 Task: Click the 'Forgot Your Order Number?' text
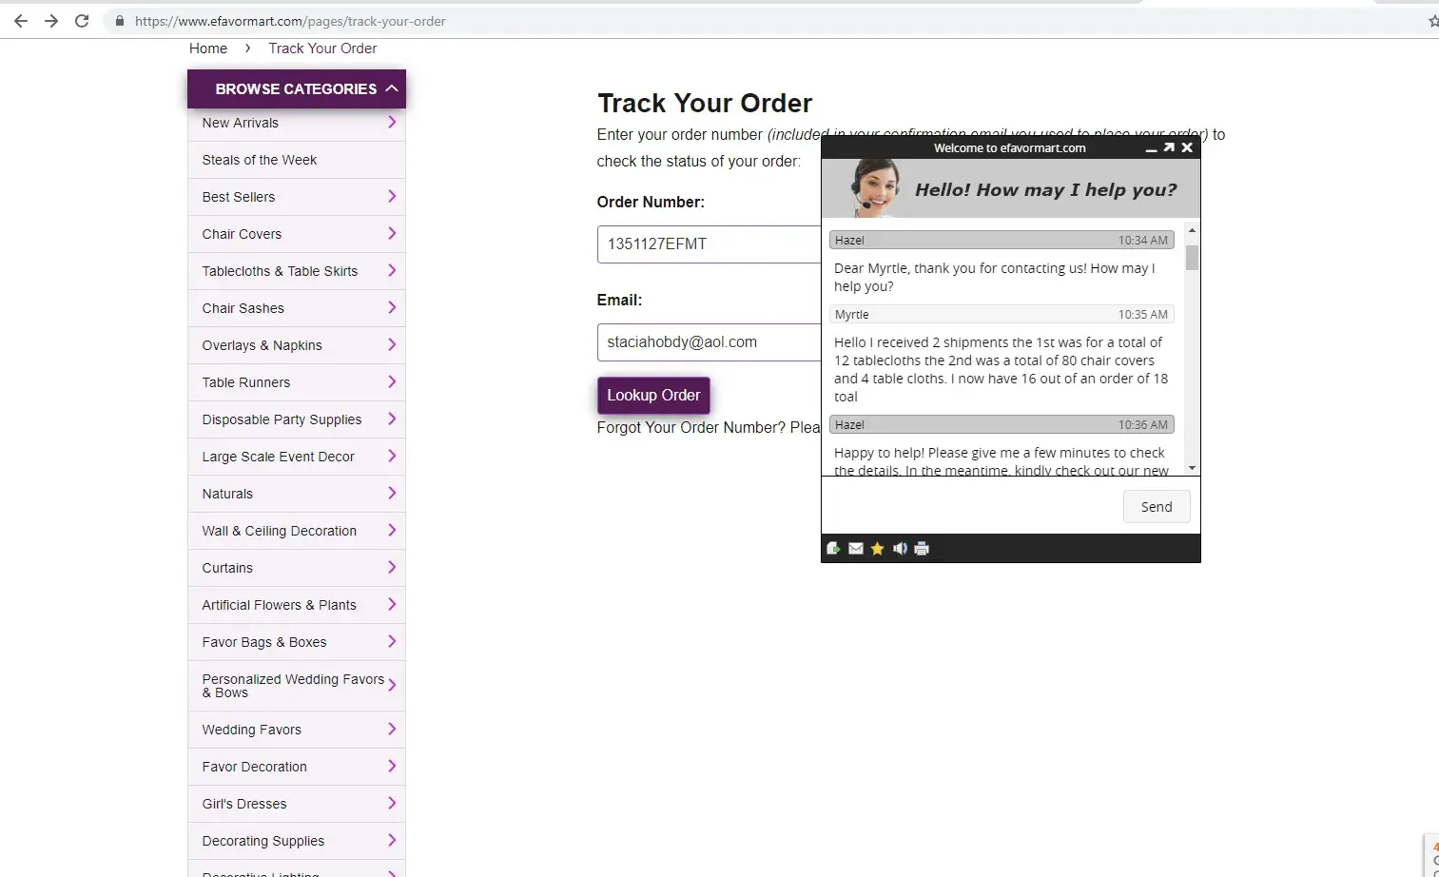click(x=690, y=428)
